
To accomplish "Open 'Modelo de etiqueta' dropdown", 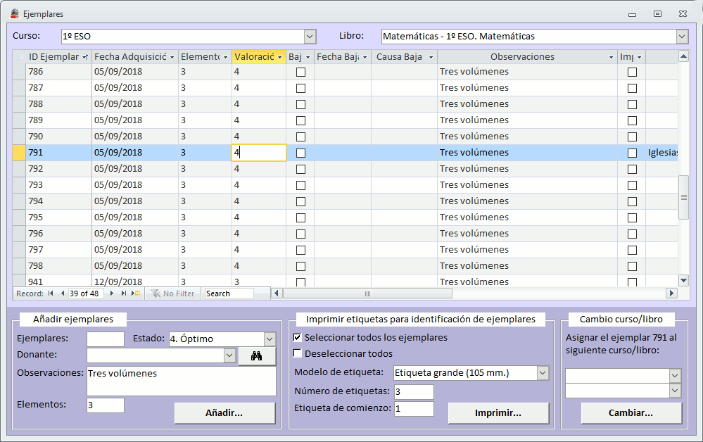I will [542, 373].
